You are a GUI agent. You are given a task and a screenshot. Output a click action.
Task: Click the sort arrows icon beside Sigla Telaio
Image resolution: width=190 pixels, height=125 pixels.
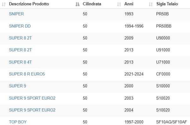pyautogui.click(x=151, y=4)
